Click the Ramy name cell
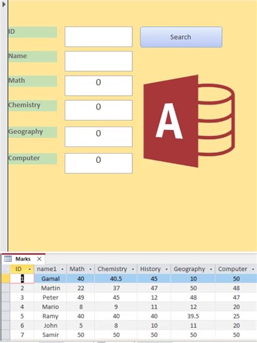 [x=50, y=316]
